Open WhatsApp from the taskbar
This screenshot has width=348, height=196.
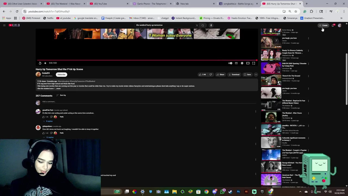coord(222,192)
